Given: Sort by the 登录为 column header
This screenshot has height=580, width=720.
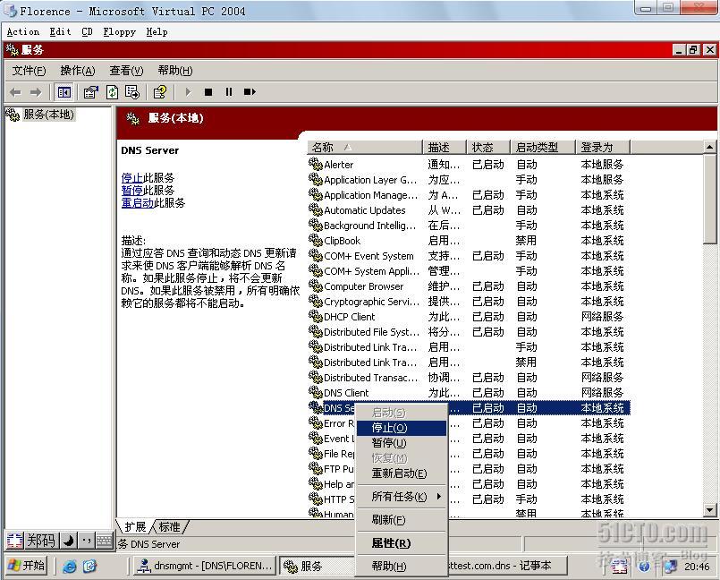Looking at the screenshot, I should (603, 147).
